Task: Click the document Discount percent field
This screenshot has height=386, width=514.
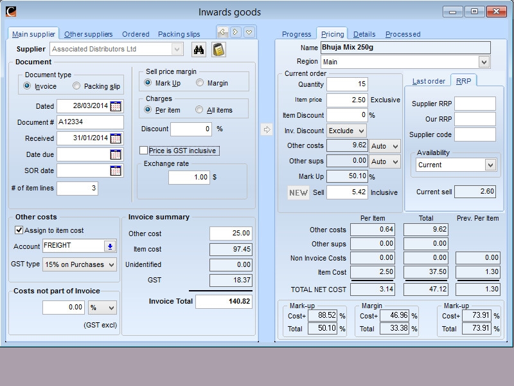Action: (x=191, y=129)
